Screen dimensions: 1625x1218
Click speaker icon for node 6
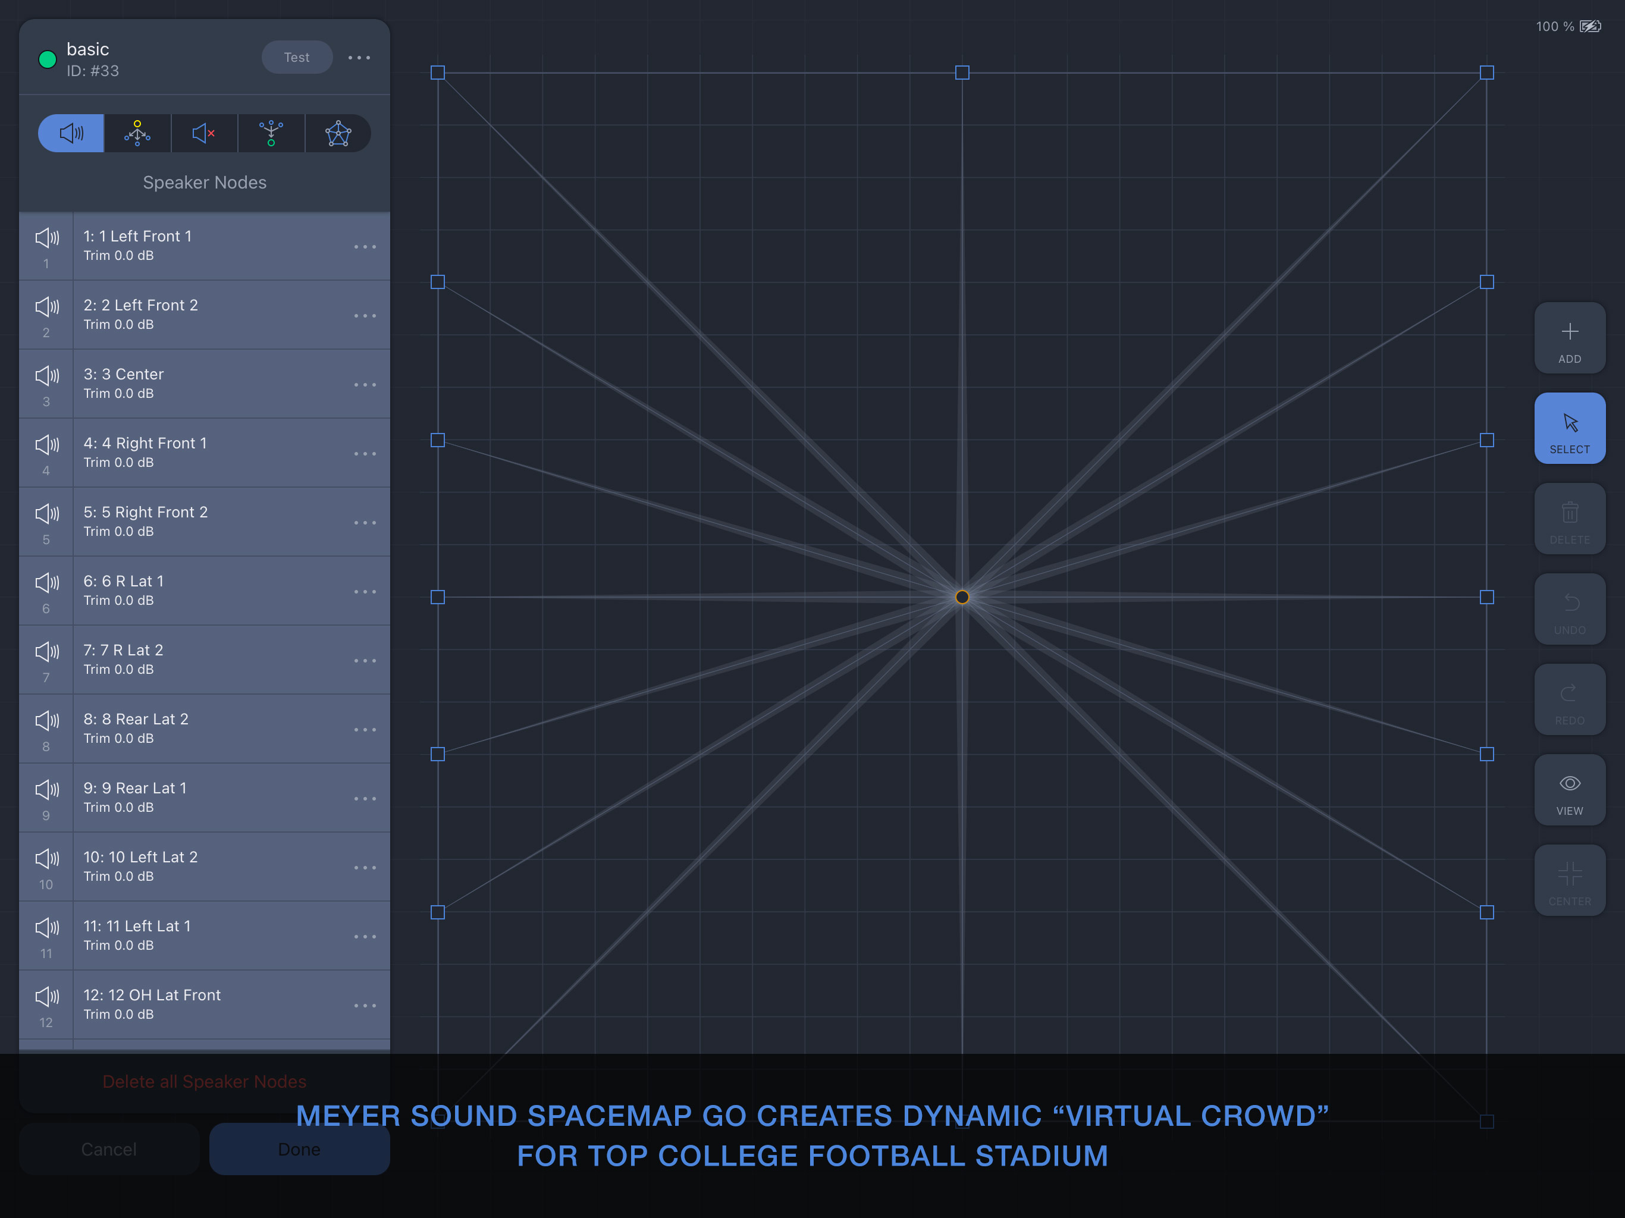coord(47,583)
